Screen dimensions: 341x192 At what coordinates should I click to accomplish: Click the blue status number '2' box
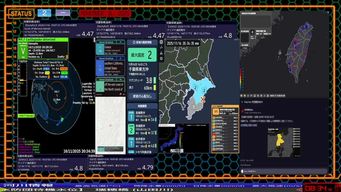pyautogui.click(x=44, y=13)
